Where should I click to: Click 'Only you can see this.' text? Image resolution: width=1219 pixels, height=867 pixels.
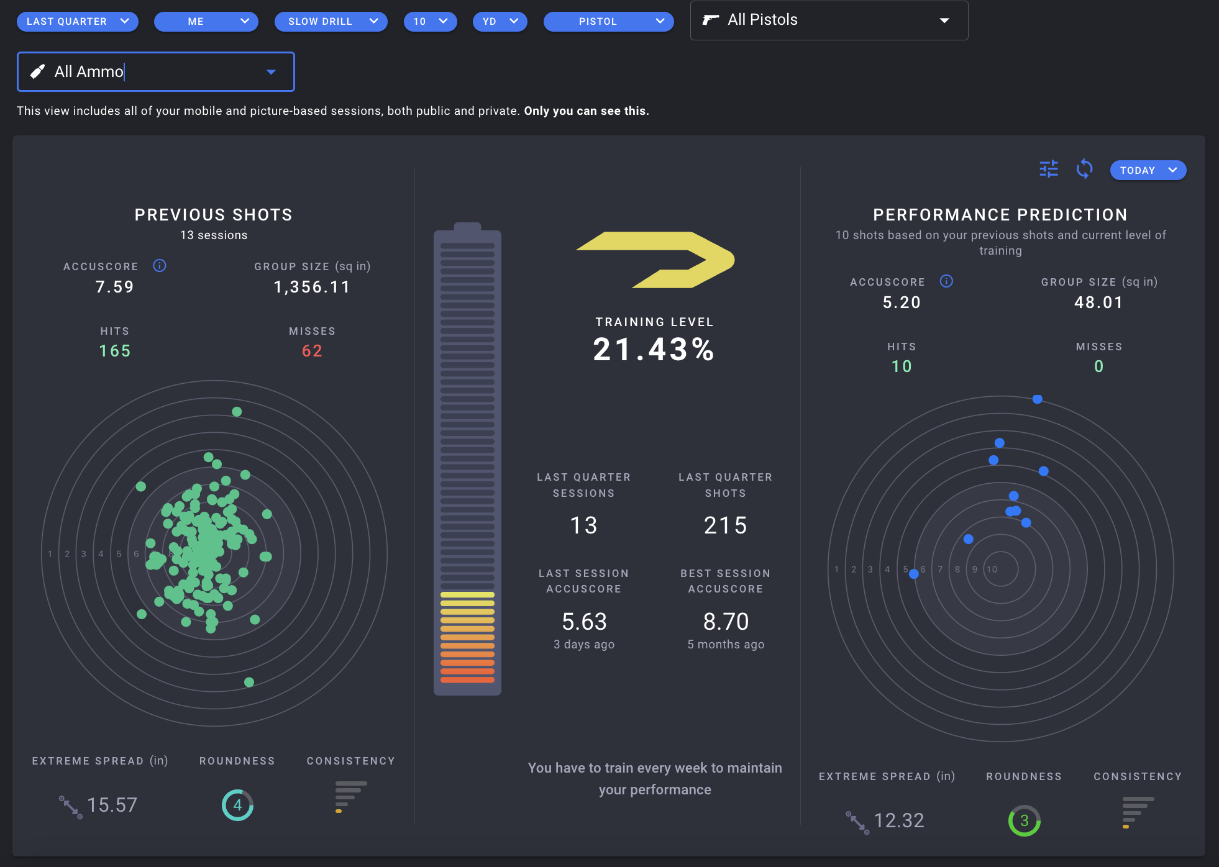pos(587,111)
